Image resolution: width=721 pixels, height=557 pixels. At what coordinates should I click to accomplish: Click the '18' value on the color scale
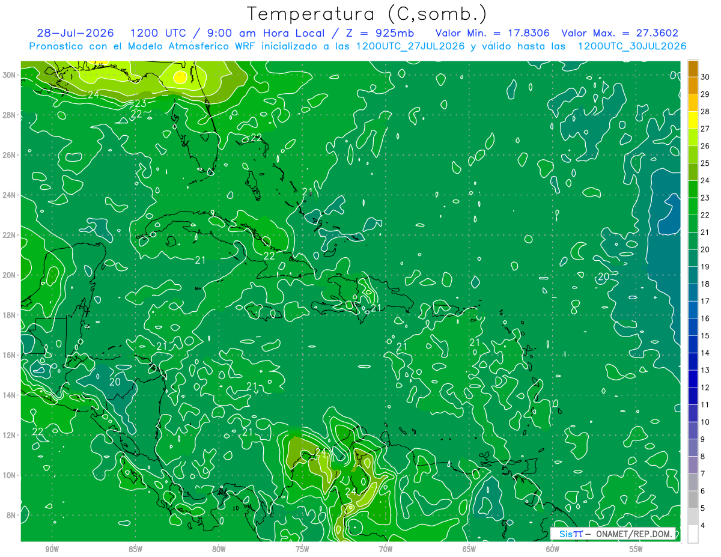pos(705,284)
